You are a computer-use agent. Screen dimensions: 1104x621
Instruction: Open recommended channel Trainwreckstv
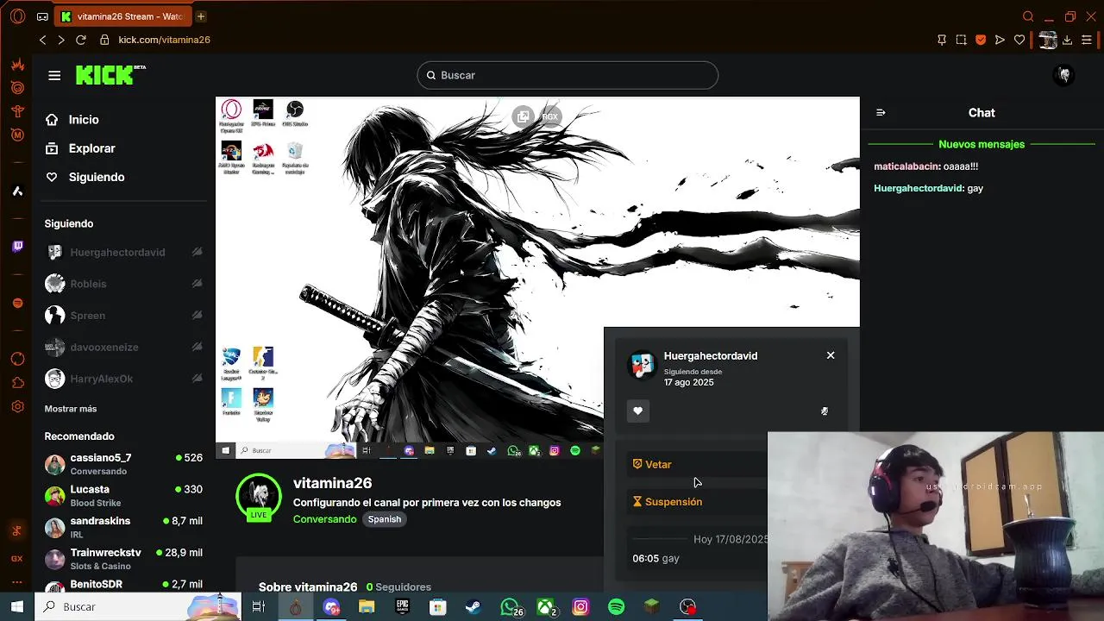coord(123,559)
